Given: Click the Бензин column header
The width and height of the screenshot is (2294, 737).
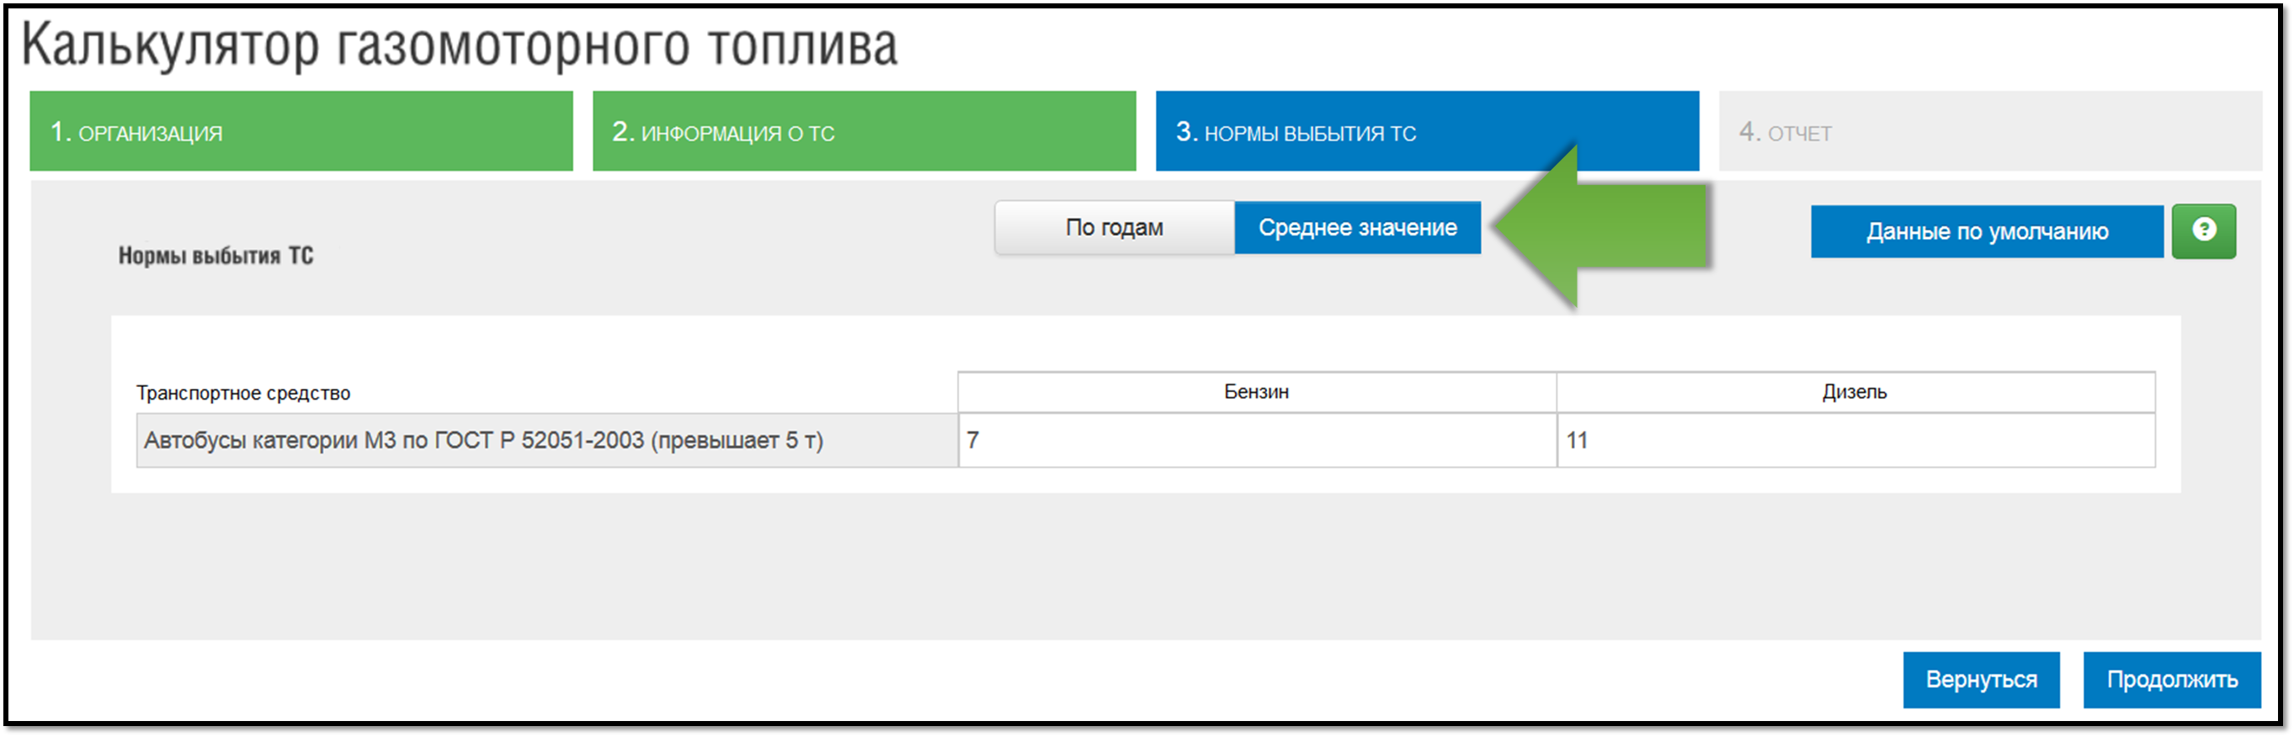Looking at the screenshot, I should click(x=1257, y=392).
